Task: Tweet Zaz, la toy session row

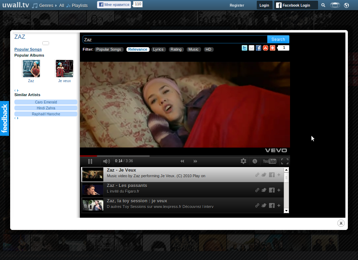Action: tap(264, 205)
